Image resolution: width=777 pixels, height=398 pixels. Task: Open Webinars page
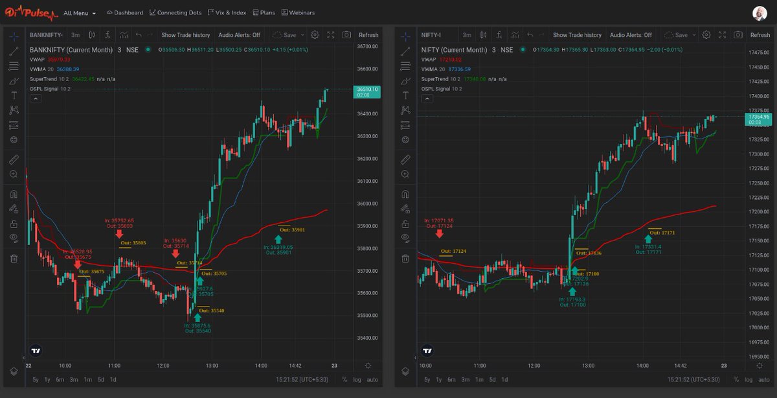[298, 12]
